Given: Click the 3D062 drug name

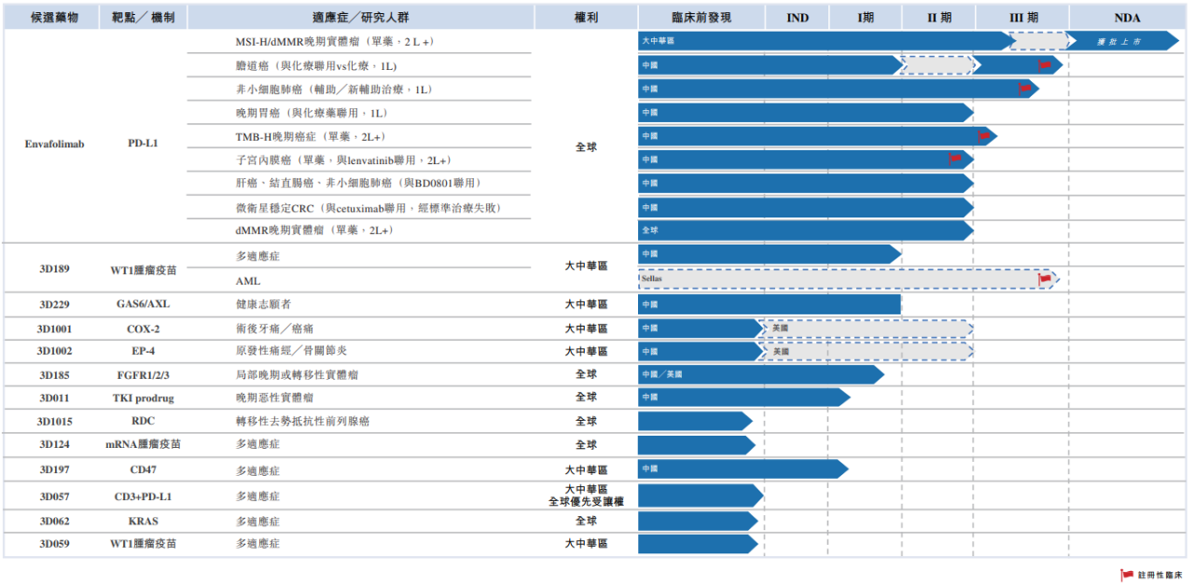Looking at the screenshot, I should pos(55,521).
